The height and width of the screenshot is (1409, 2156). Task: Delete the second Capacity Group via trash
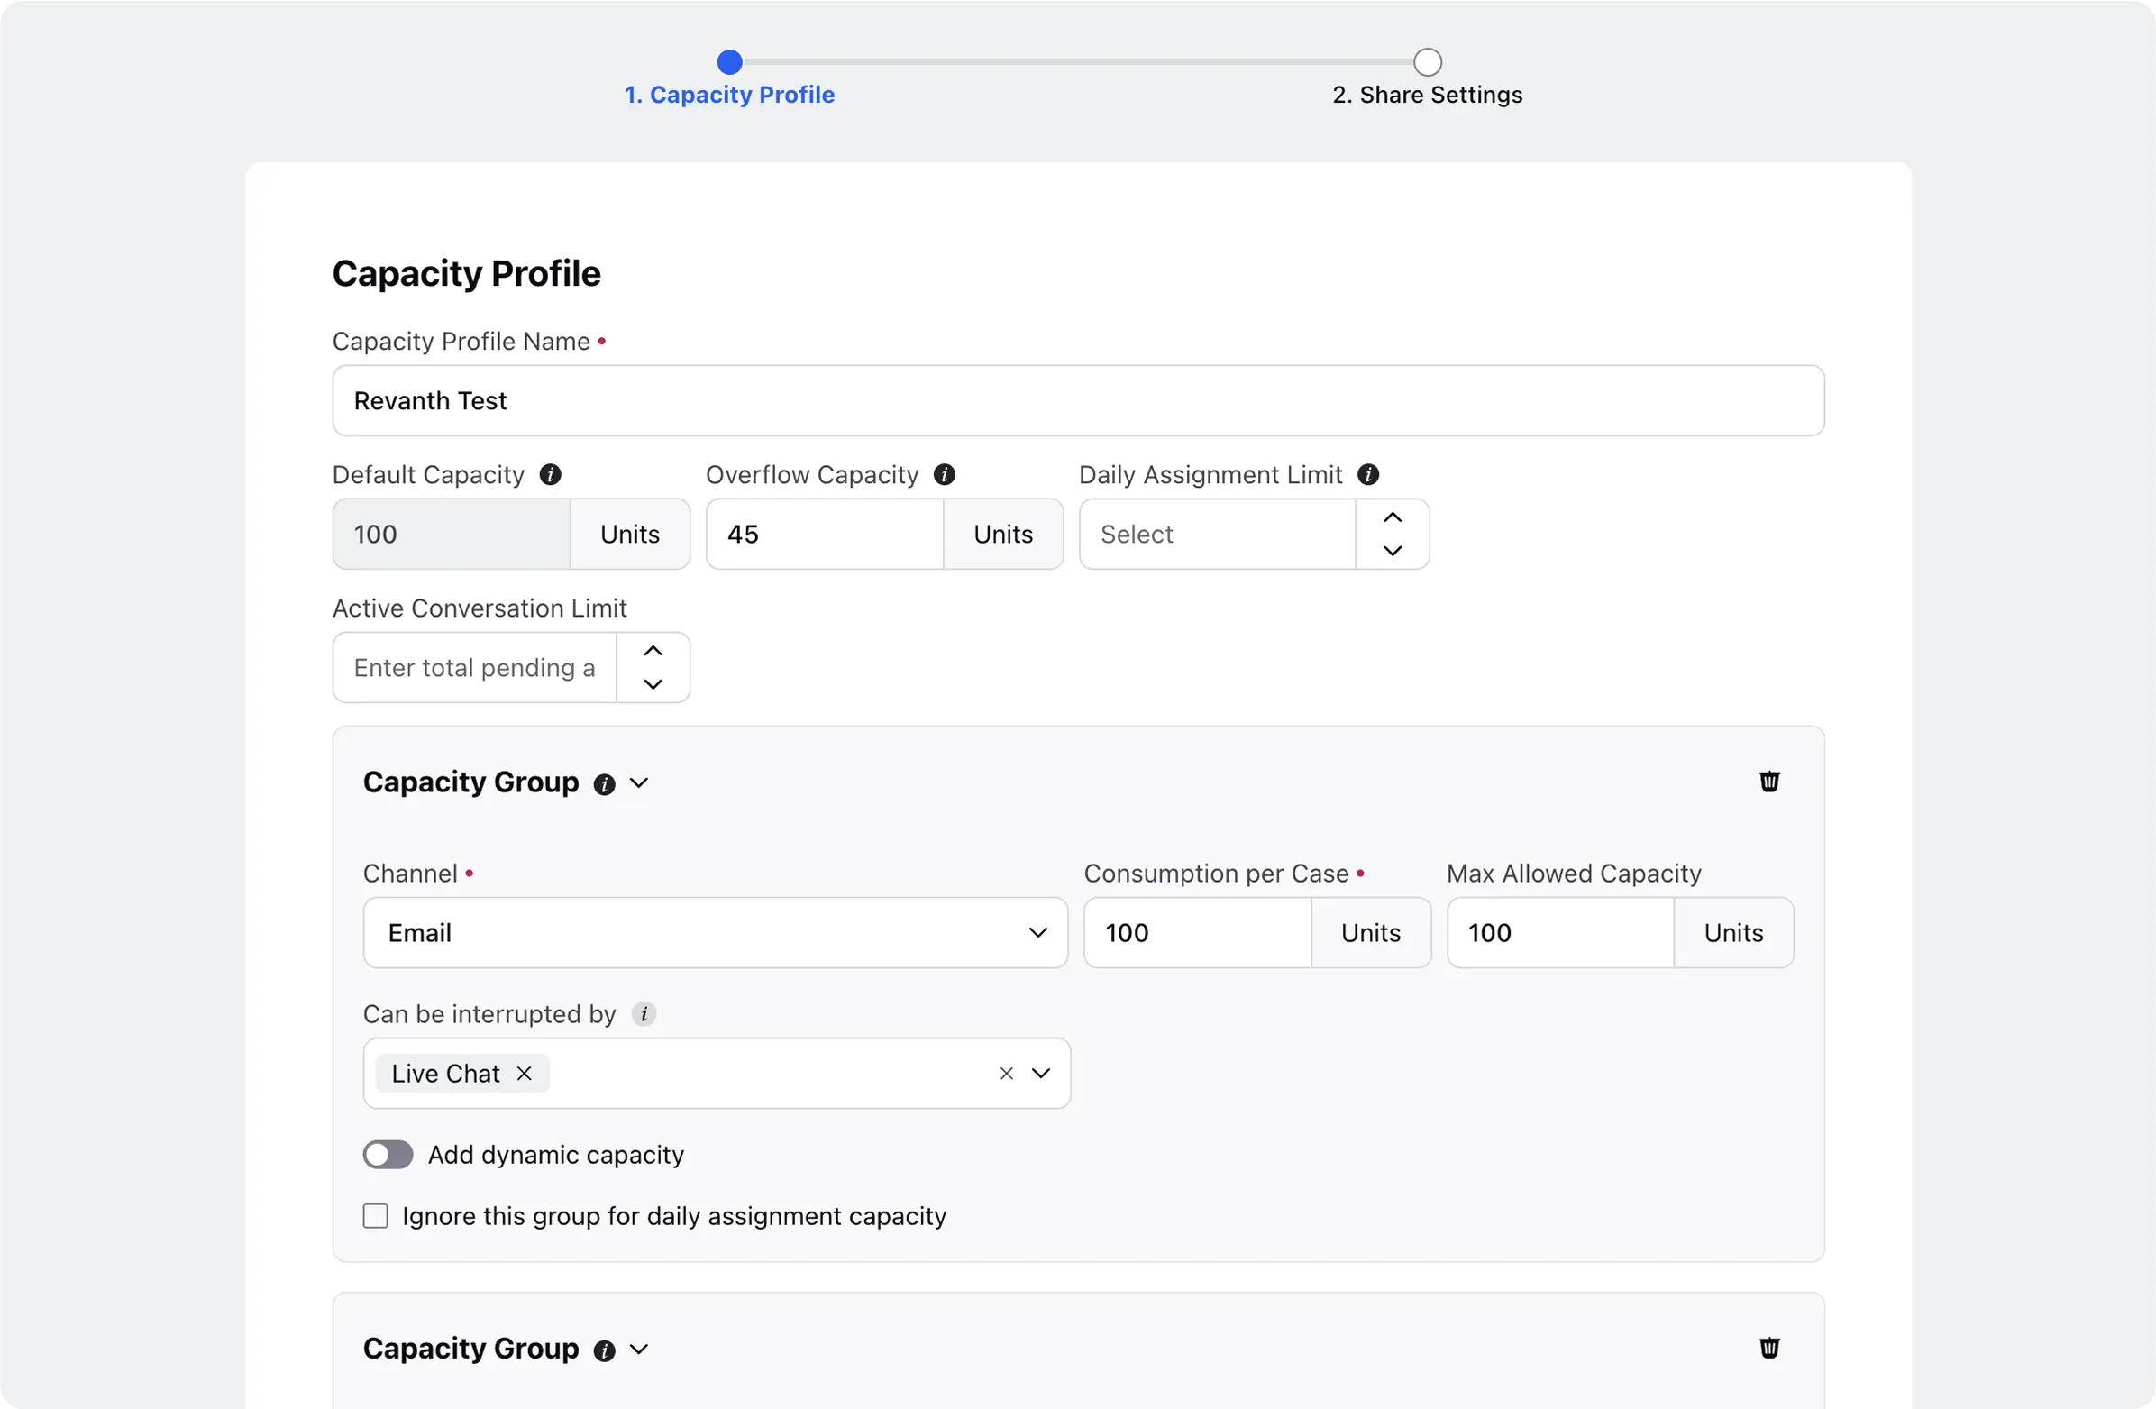tap(1768, 1348)
